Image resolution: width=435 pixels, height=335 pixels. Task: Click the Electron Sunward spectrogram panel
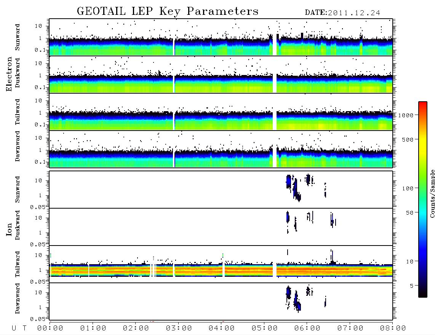[221, 37]
